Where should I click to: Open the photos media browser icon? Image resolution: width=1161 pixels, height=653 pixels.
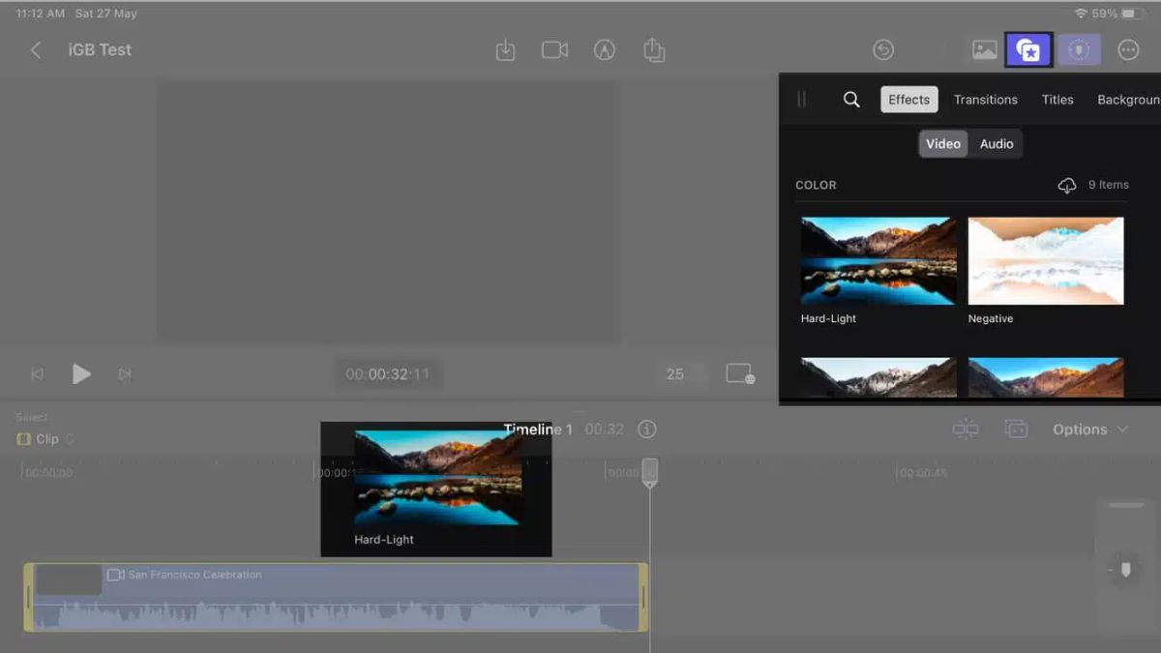[x=984, y=50]
